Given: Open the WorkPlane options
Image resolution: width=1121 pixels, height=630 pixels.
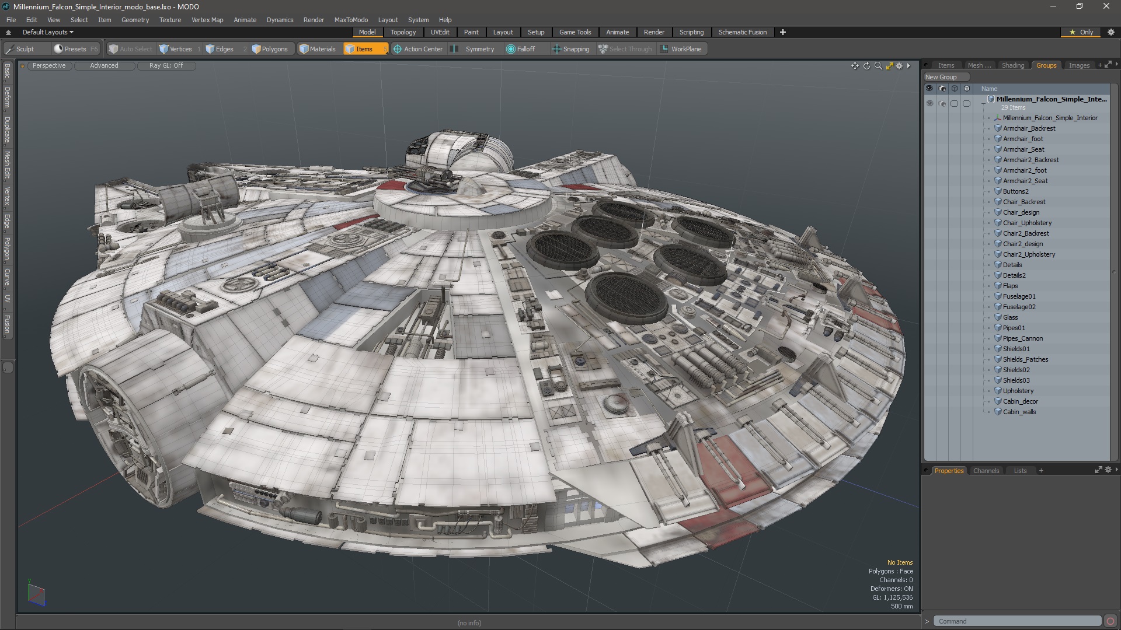Looking at the screenshot, I should click(681, 49).
